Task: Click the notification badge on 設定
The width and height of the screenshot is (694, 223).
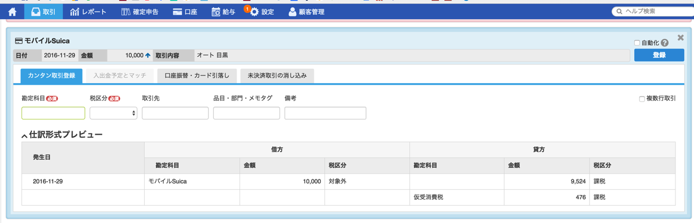Action: [247, 8]
